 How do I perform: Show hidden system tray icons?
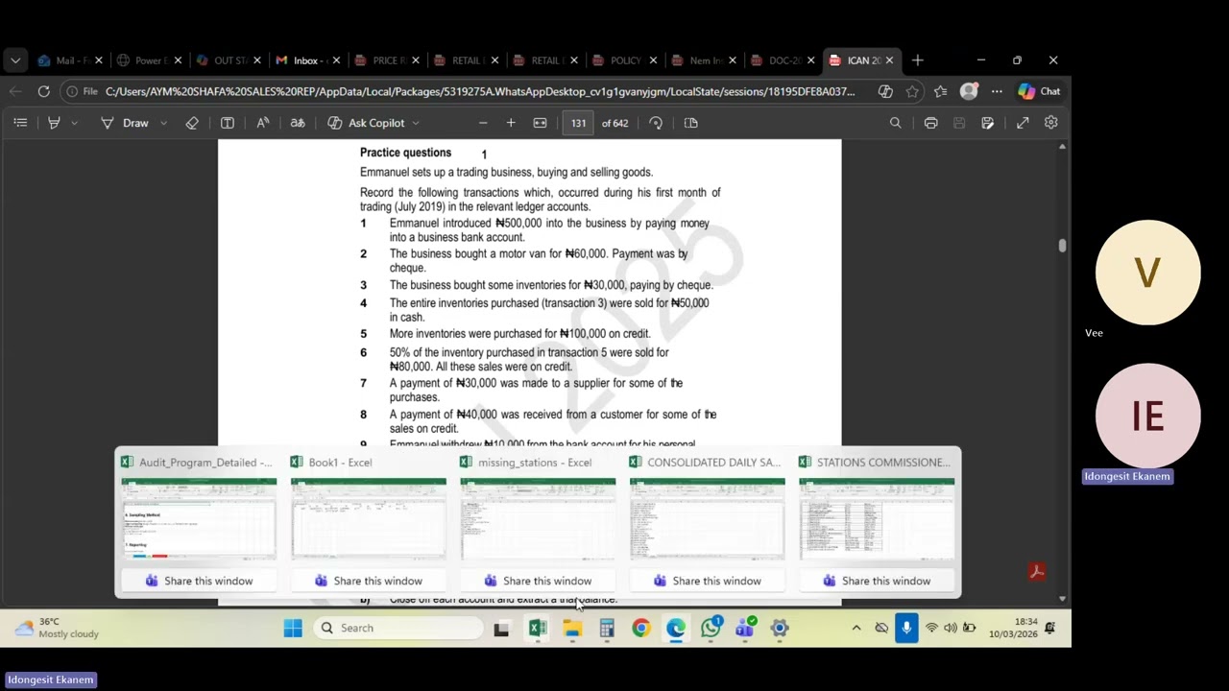point(856,629)
